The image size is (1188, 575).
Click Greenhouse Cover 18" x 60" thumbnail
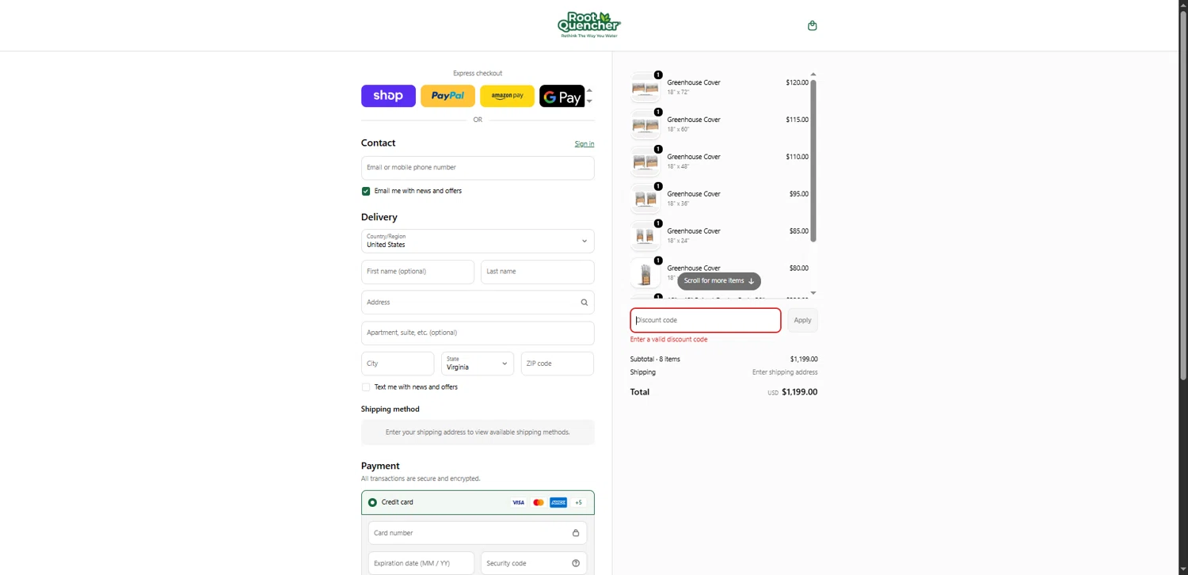(645, 125)
